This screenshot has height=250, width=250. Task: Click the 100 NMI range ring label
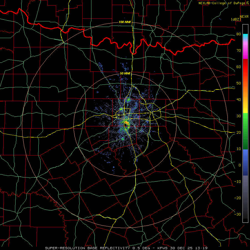pos(125,22)
